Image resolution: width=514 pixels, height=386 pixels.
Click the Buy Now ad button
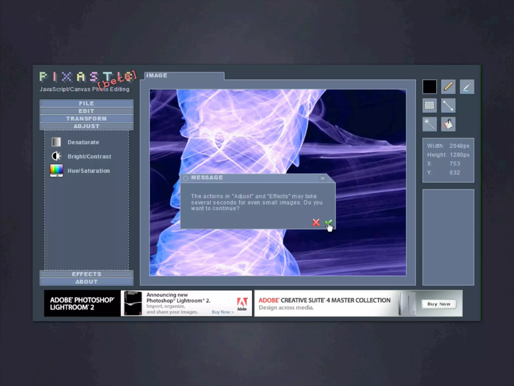point(439,304)
